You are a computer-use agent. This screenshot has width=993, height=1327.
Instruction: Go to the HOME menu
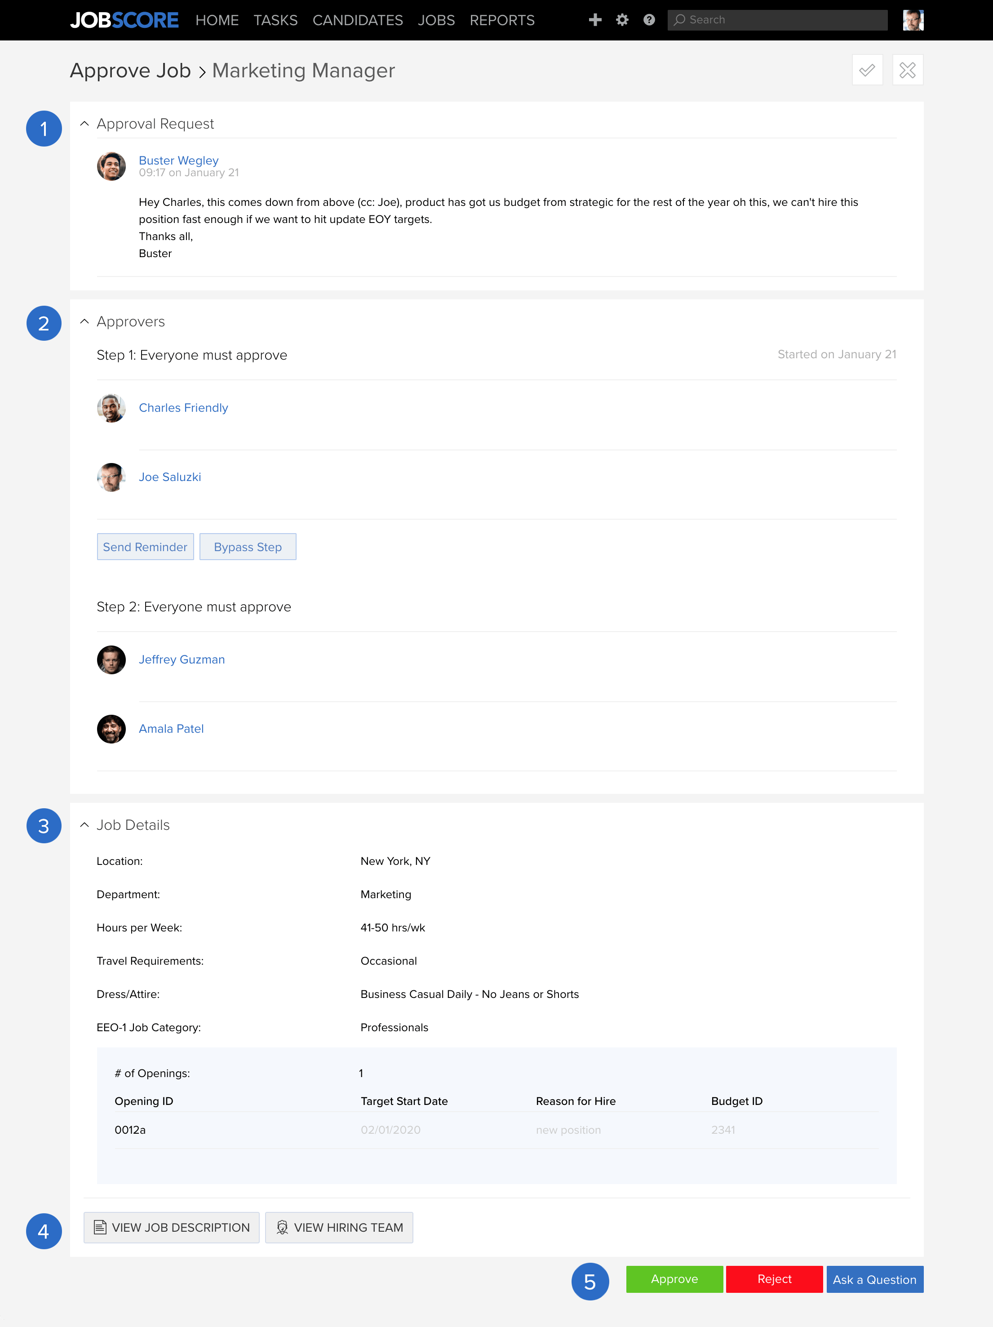click(217, 20)
